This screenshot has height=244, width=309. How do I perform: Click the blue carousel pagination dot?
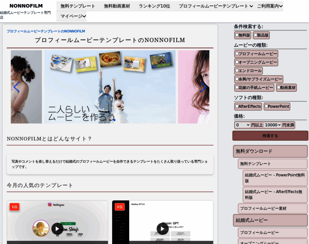click(x=114, y=120)
